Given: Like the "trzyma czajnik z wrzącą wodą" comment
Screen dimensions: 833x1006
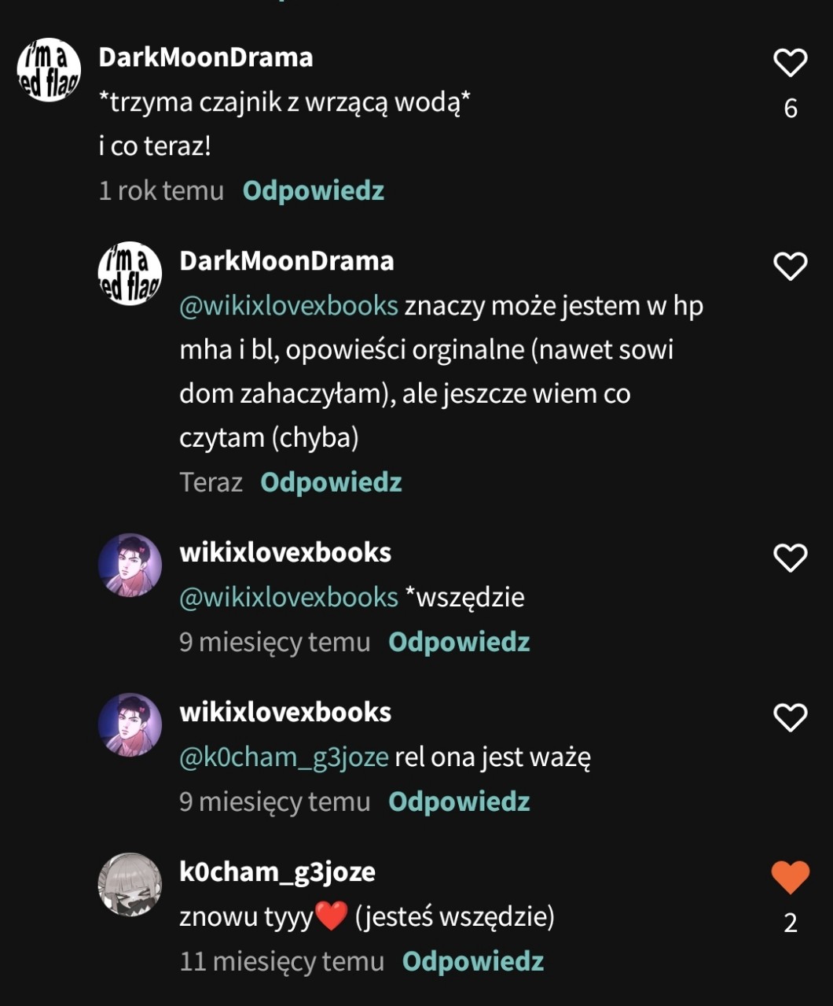Looking at the screenshot, I should (790, 63).
